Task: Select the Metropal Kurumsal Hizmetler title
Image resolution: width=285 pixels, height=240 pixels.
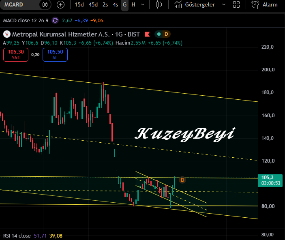Action: [x=61, y=34]
